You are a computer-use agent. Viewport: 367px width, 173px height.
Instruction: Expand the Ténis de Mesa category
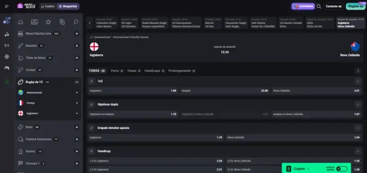click(x=77, y=58)
